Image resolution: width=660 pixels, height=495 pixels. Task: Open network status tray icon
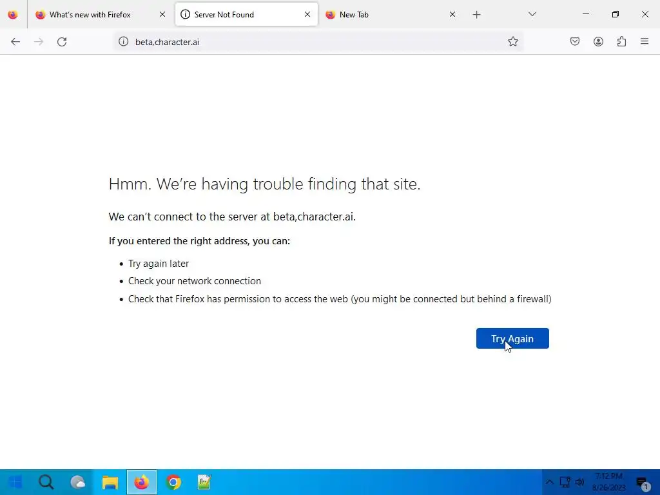565,482
